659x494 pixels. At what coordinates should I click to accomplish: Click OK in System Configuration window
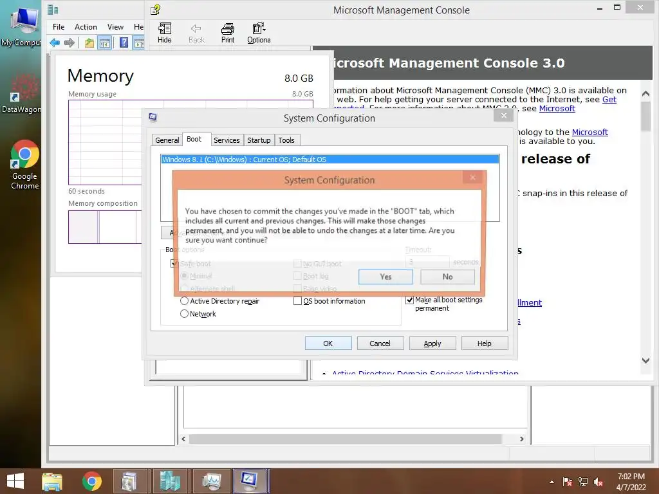(328, 343)
